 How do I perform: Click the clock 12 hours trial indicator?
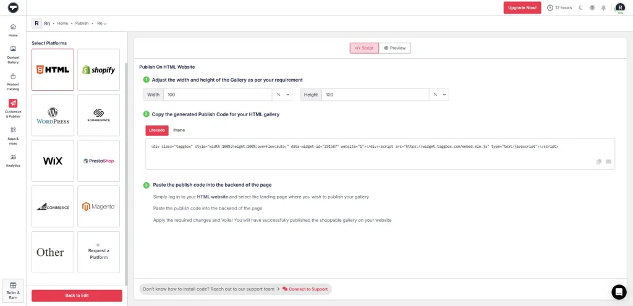point(559,7)
